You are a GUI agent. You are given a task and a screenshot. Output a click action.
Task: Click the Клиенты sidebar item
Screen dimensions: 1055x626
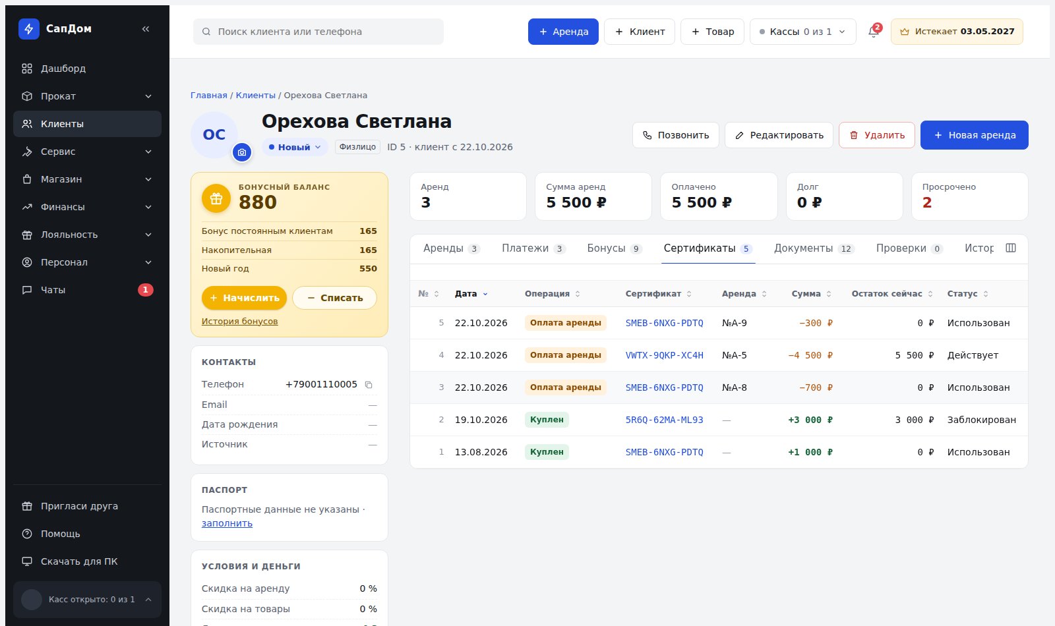[x=87, y=124]
